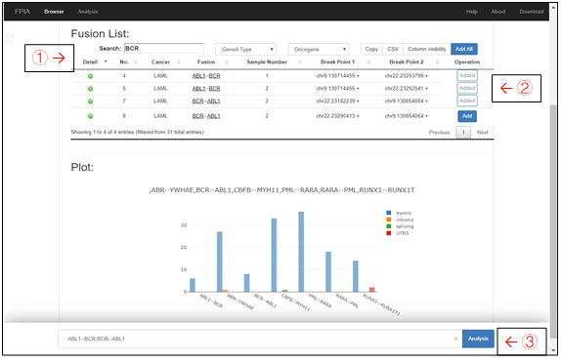Click break point chr22:23292541:+
Screen dimensions: 561x363
pos(406,88)
